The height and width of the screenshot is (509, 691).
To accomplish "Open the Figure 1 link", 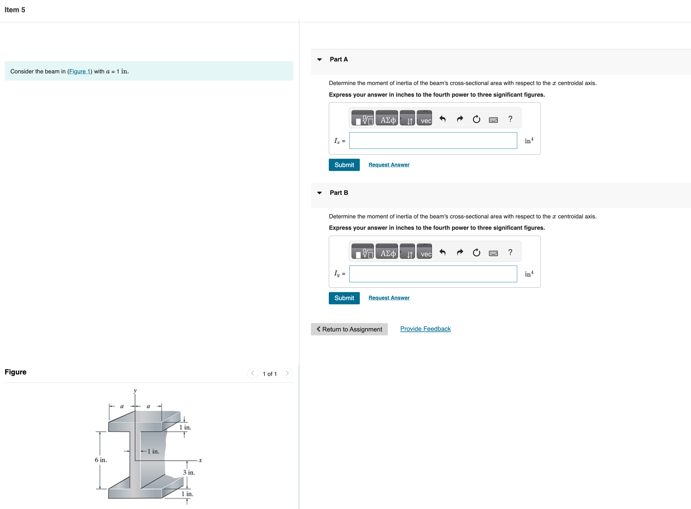I will coord(79,71).
